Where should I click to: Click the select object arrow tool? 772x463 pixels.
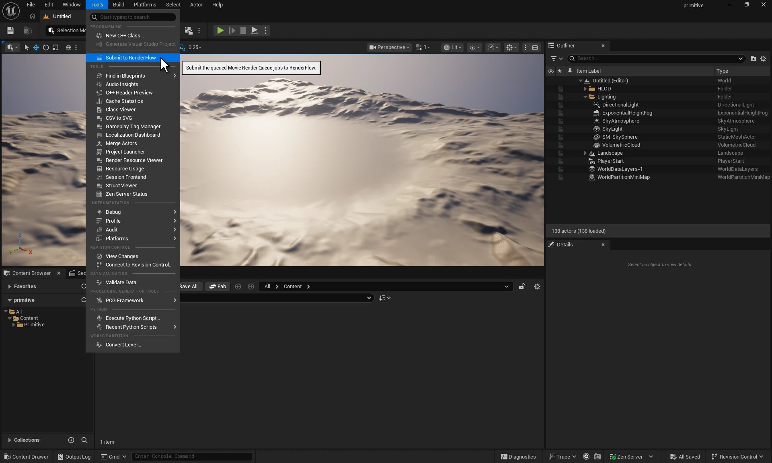[27, 47]
